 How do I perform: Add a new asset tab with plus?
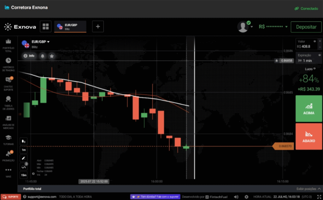[x=98, y=27]
